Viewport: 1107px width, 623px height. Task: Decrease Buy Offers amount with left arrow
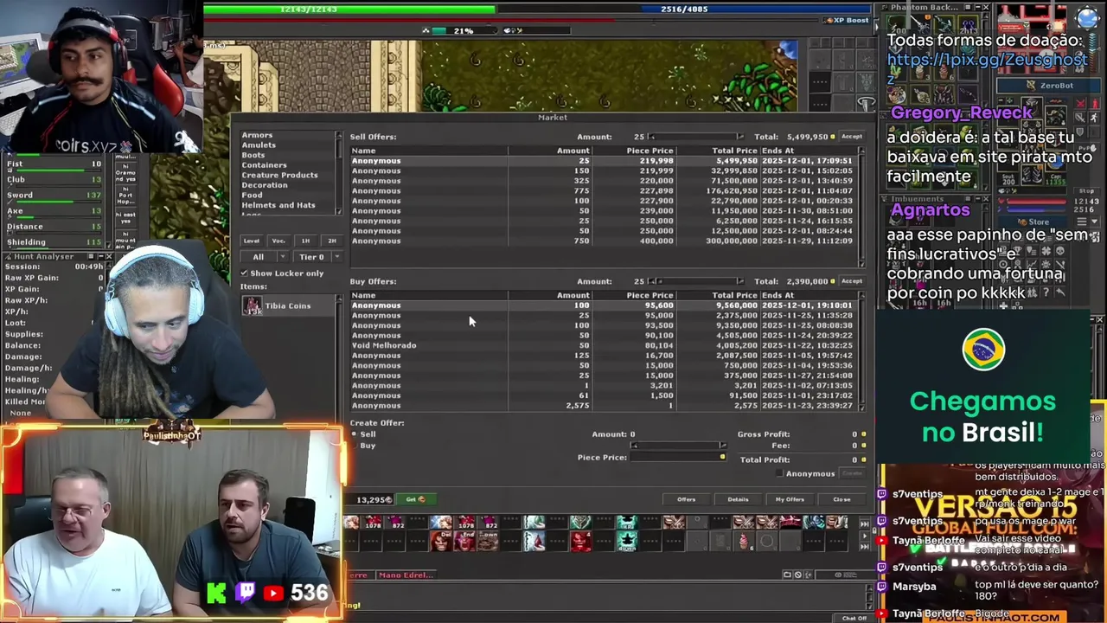(x=653, y=281)
